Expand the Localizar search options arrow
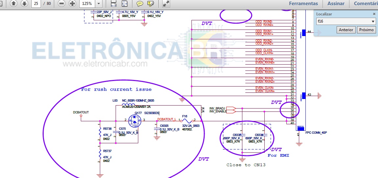378x178 pixels. (x=373, y=22)
